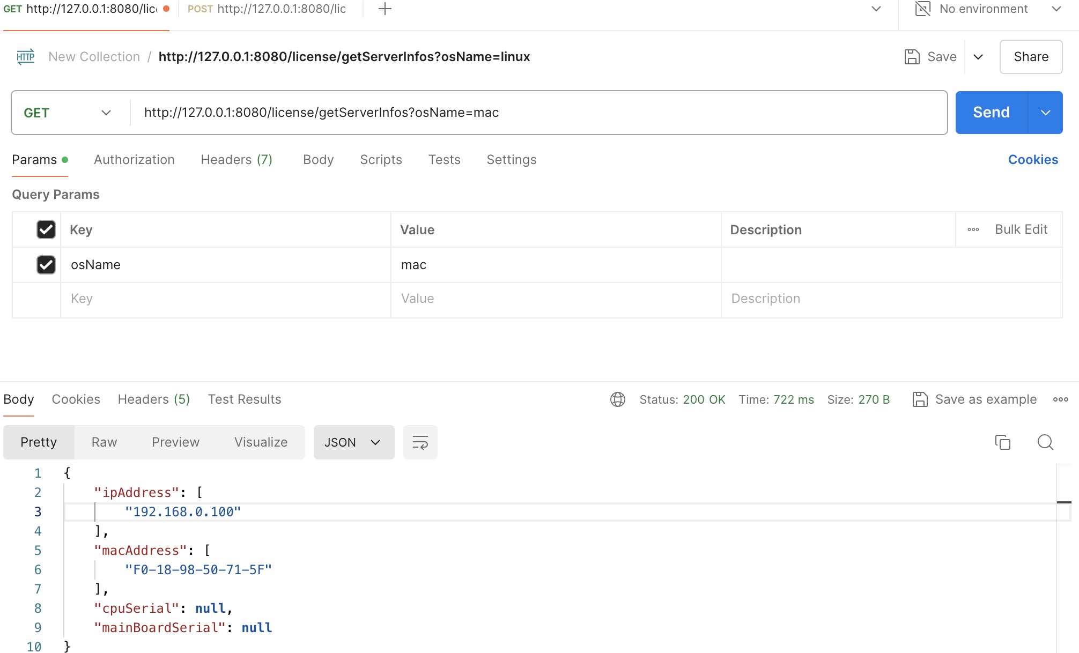Open search in response magnifier icon
The height and width of the screenshot is (653, 1079).
pyautogui.click(x=1045, y=442)
